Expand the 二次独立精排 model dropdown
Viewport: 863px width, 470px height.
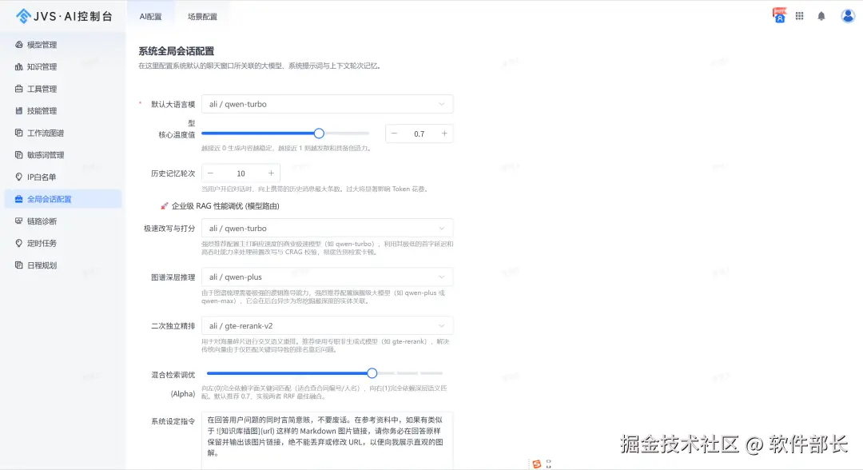click(327, 326)
